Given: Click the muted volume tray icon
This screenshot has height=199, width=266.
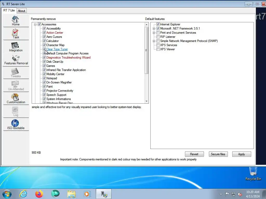Looking at the screenshot, I should [240, 194].
